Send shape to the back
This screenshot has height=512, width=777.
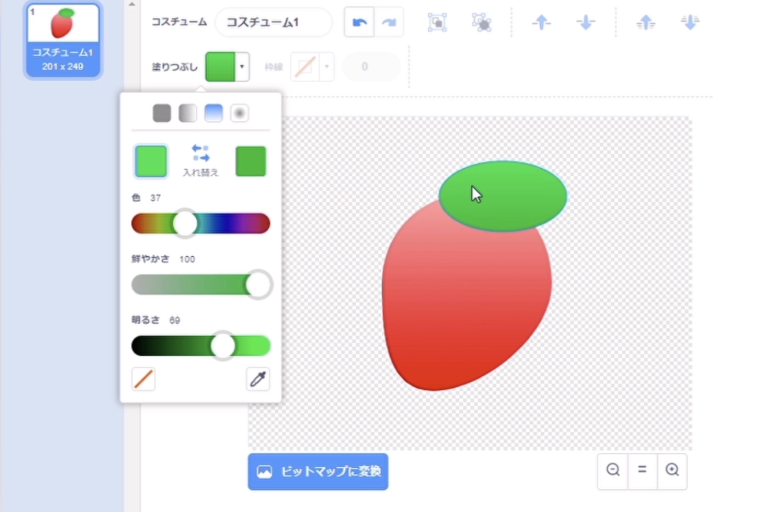[690, 22]
